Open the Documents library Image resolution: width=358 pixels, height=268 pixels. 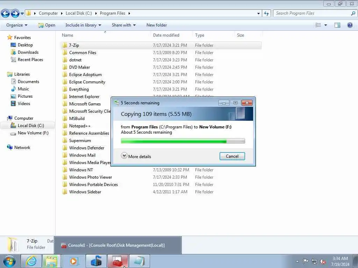point(28,82)
